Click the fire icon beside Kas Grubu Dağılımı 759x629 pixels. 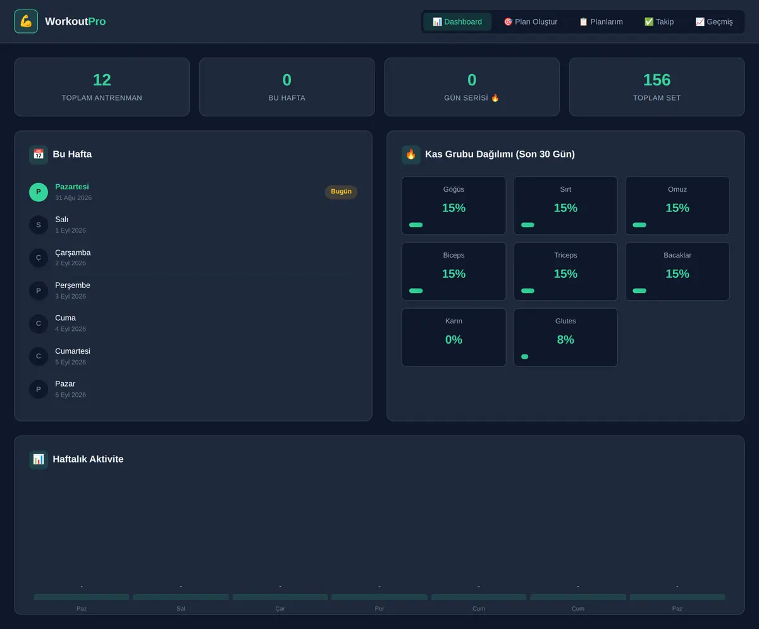[411, 154]
